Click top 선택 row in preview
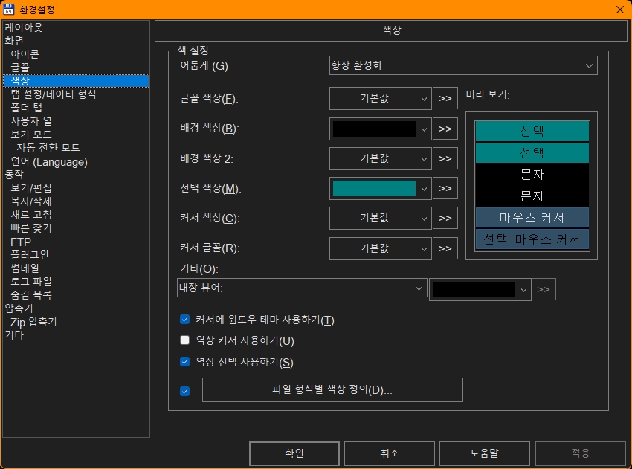This screenshot has width=632, height=469. [x=532, y=132]
